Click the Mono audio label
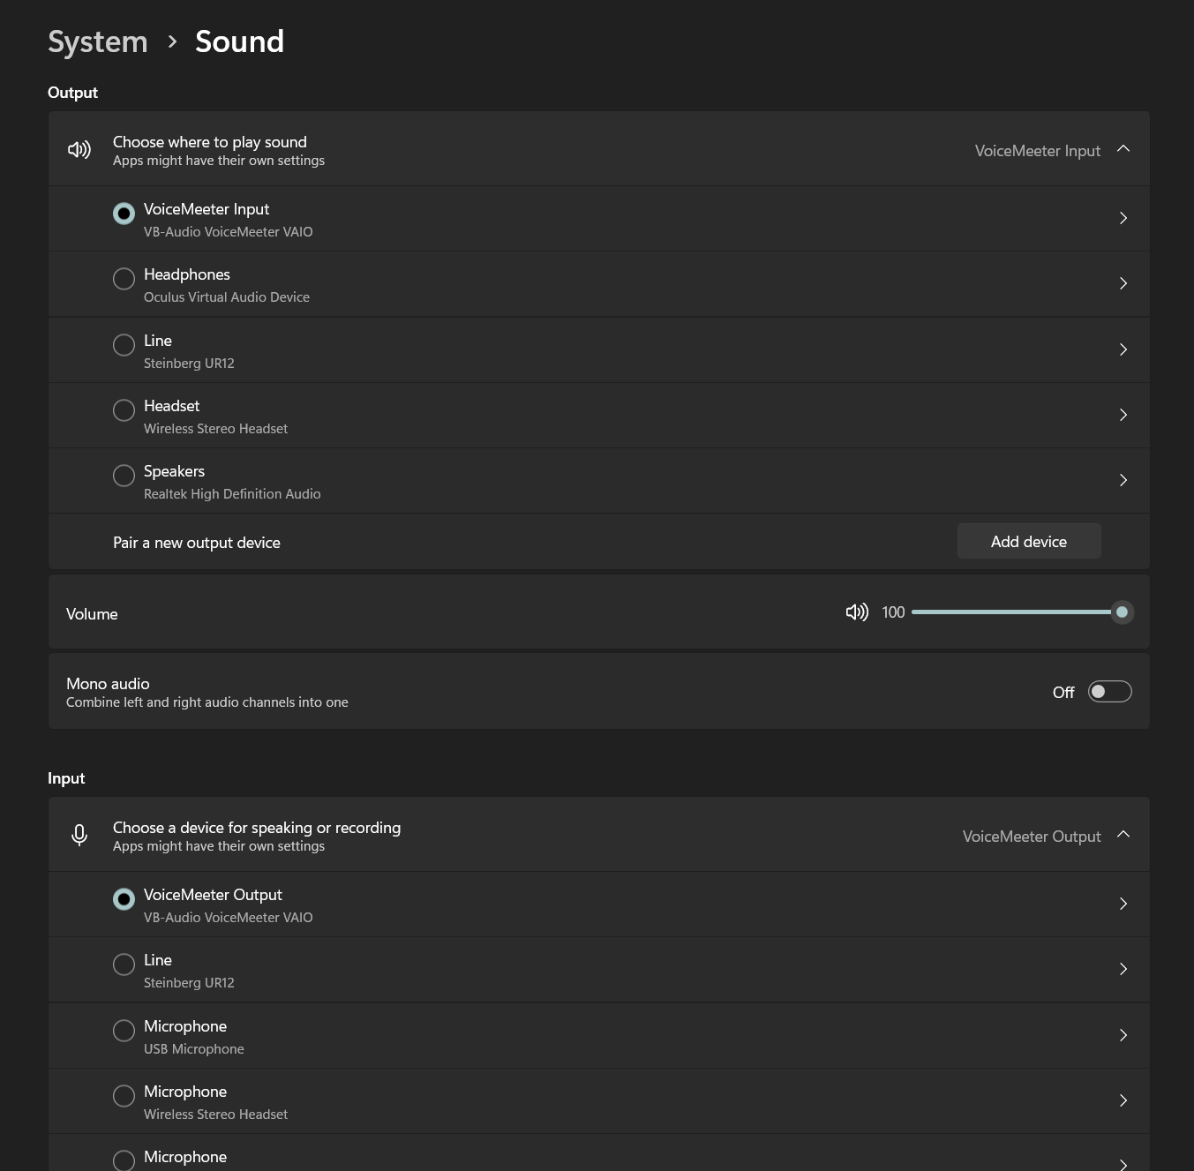 point(108,684)
